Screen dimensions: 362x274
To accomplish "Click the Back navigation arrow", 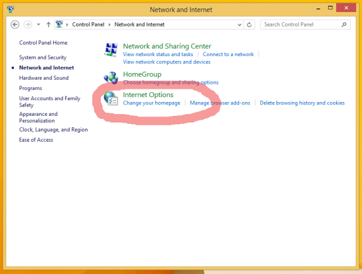I will (15, 25).
